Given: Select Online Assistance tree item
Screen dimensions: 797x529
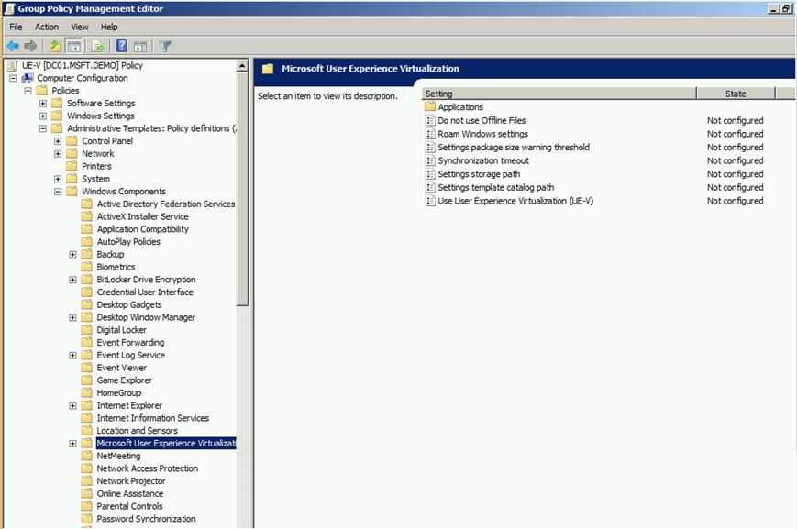Looking at the screenshot, I should point(130,493).
